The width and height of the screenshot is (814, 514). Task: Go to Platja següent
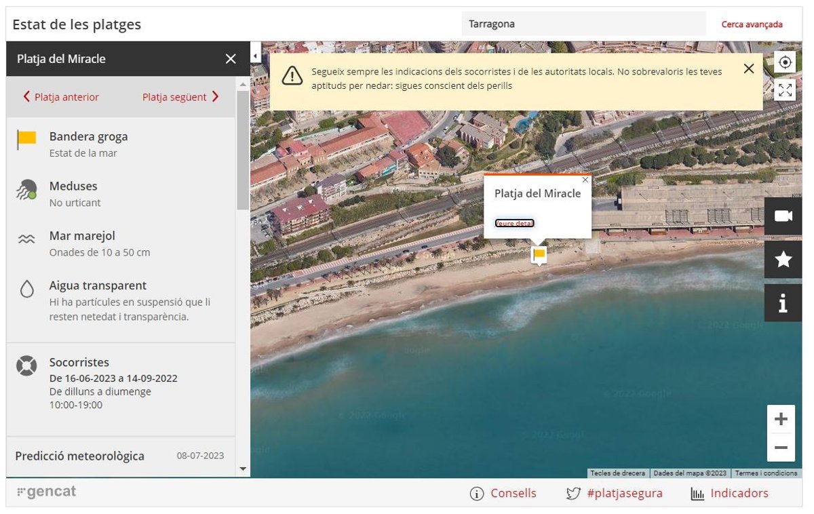pos(180,97)
